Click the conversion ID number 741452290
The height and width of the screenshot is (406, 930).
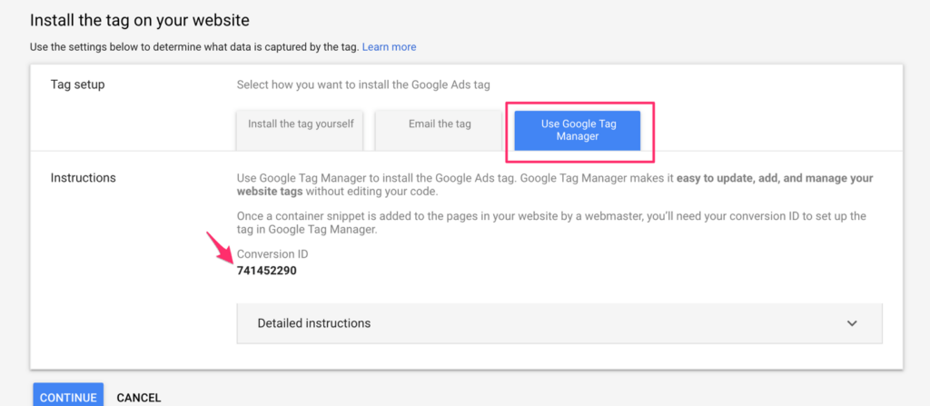point(266,271)
